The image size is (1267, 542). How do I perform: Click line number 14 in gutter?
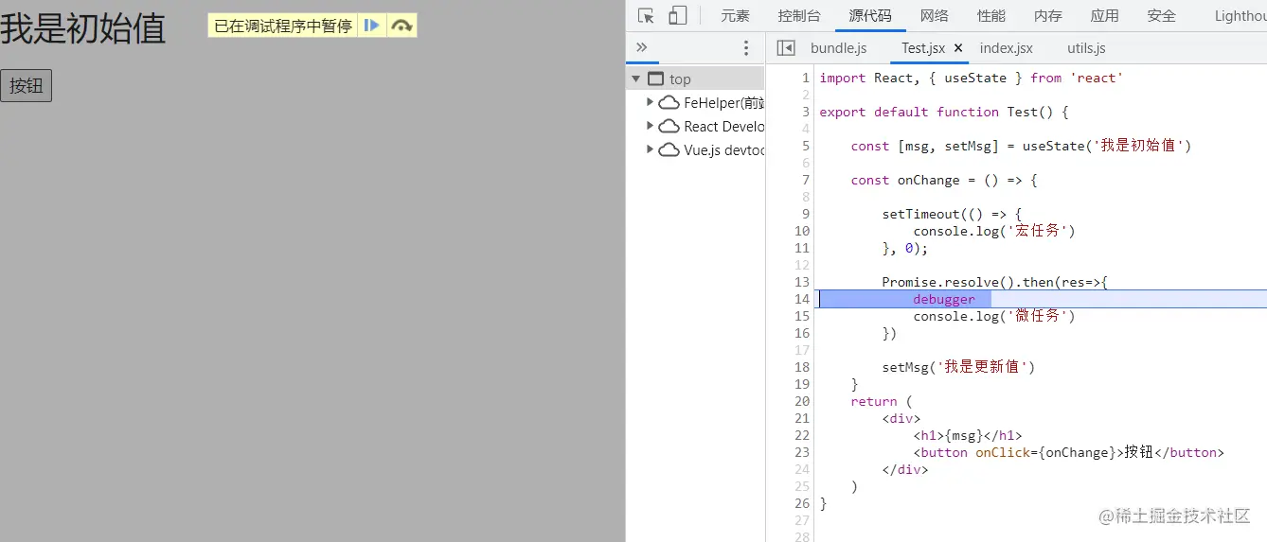tap(802, 299)
